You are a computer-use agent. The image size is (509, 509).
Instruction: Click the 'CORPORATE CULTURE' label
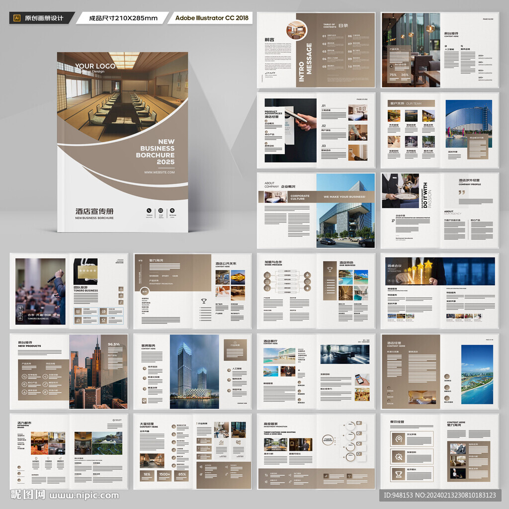[x=300, y=197]
